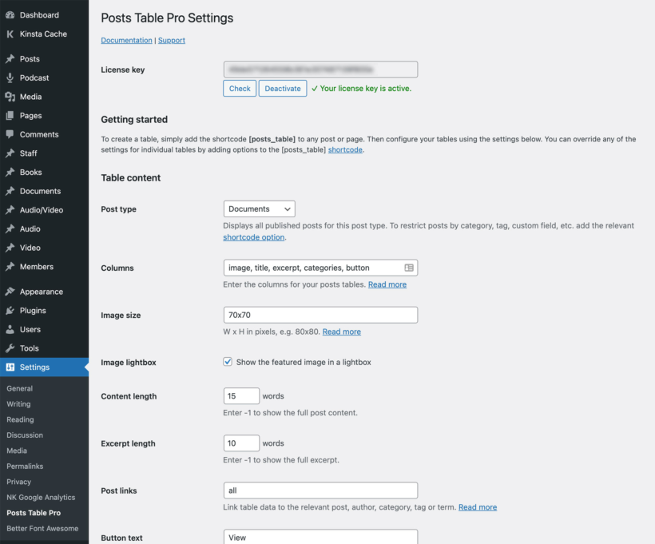Open the Appearance paintbrush icon
The height and width of the screenshot is (544, 655).
click(11, 291)
